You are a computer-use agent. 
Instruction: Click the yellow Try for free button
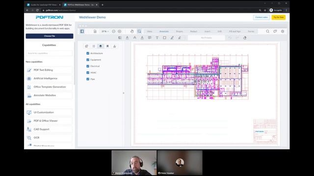tap(279, 18)
